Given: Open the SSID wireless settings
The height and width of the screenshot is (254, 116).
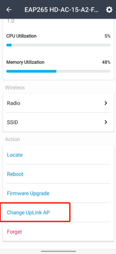Looking at the screenshot, I should 58,122.
